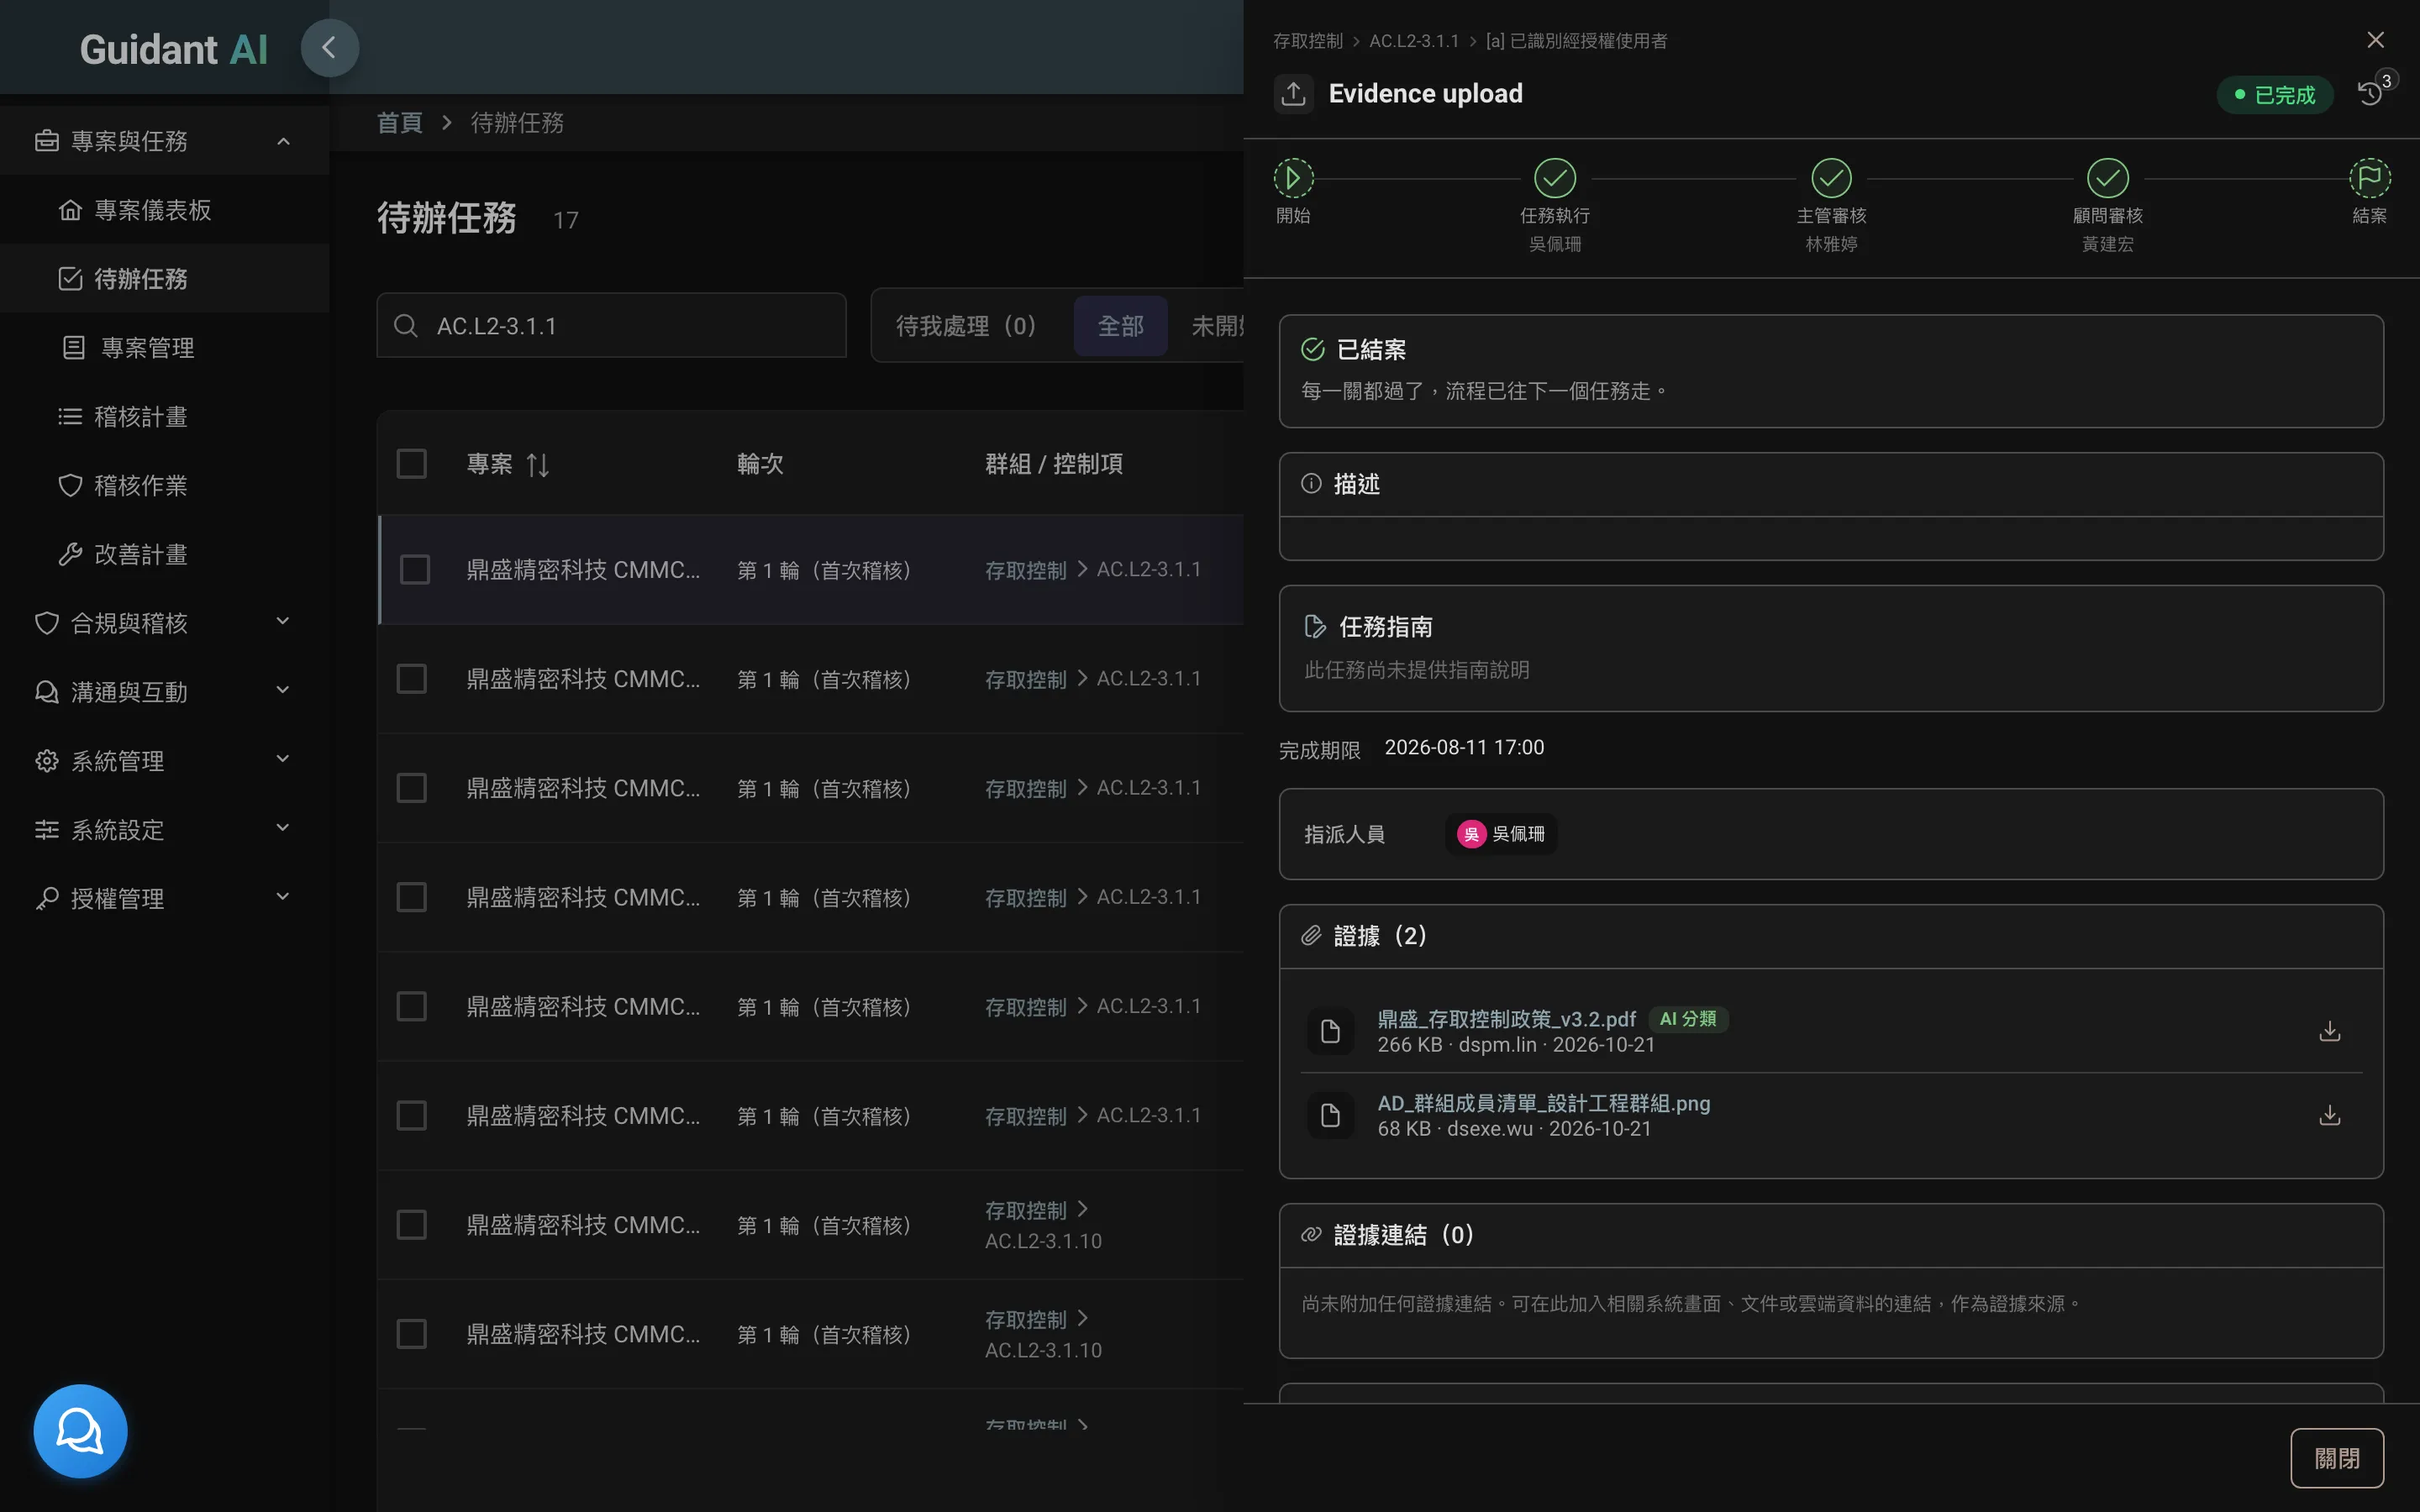Click the 吳佩珊 assignee chip

1500,834
